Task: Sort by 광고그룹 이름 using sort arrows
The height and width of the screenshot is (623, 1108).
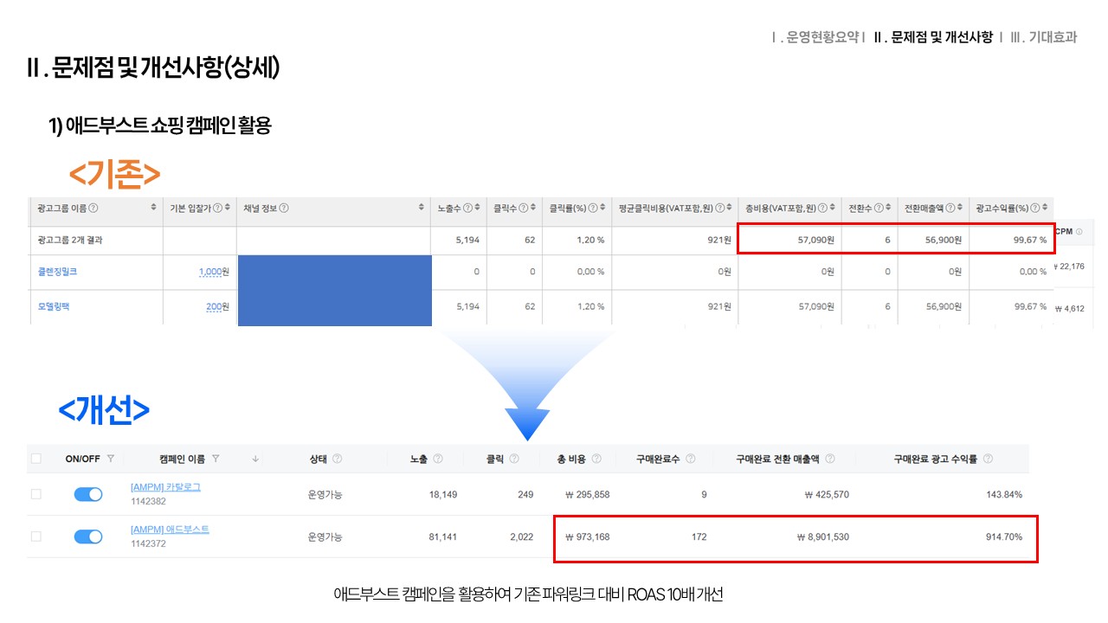Action: tap(154, 208)
